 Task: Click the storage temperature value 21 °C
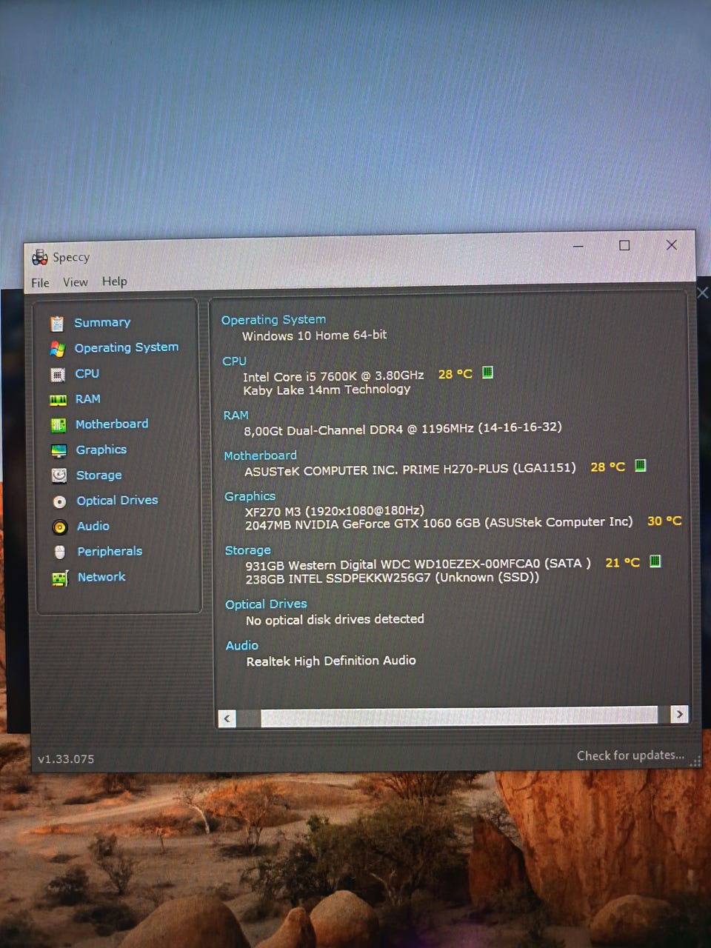point(622,563)
